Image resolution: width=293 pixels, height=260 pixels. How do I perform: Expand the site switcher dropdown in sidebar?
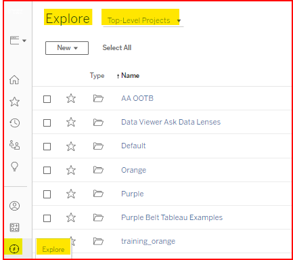point(18,41)
